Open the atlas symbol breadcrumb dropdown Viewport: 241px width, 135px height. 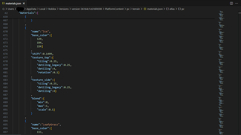tap(172, 9)
